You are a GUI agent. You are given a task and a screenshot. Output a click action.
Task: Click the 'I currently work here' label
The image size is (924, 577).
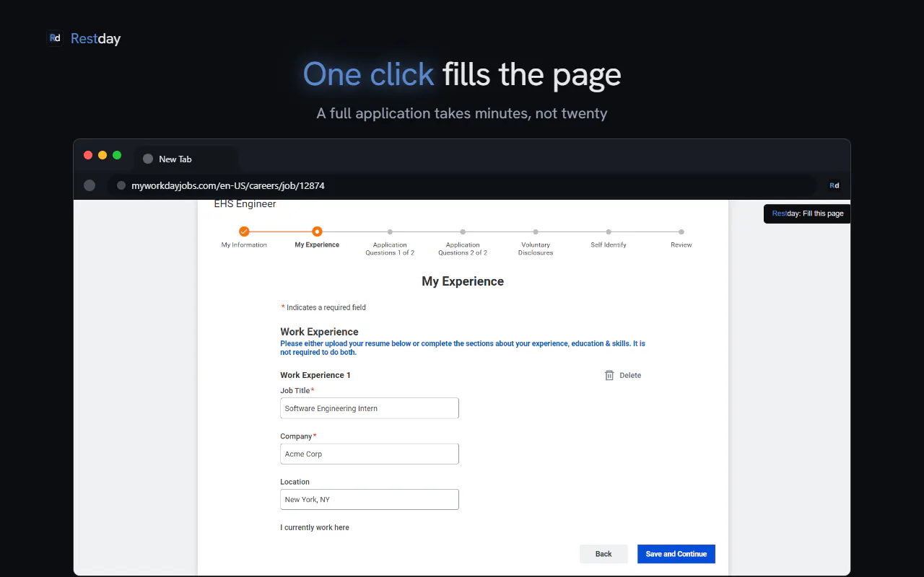(x=315, y=527)
